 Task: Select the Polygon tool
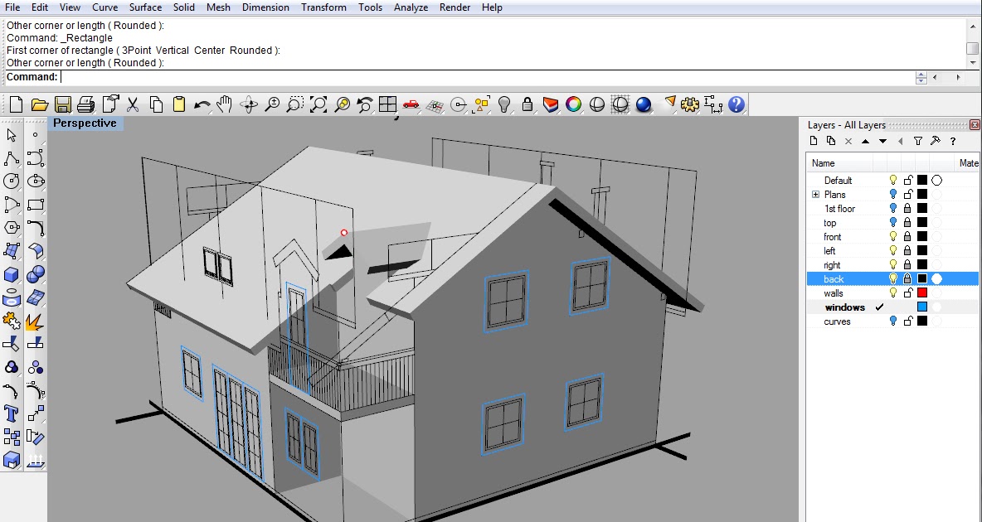(12, 228)
